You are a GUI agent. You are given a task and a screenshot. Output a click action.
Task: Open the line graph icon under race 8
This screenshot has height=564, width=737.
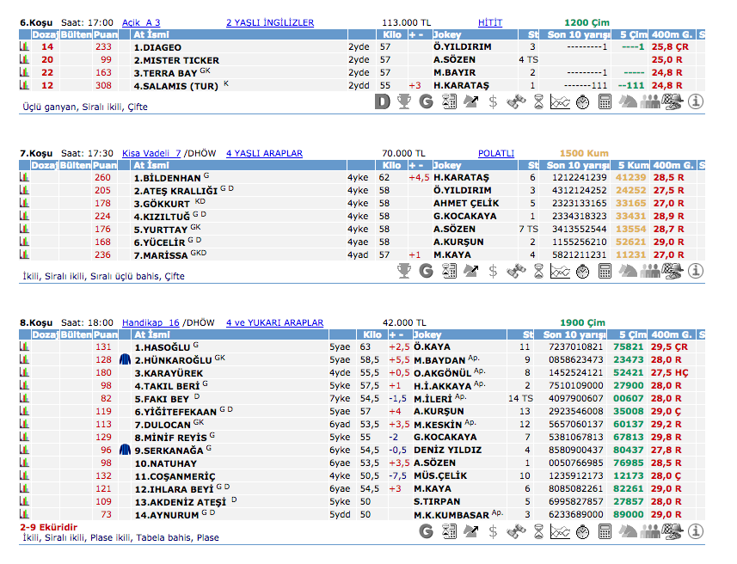(560, 532)
